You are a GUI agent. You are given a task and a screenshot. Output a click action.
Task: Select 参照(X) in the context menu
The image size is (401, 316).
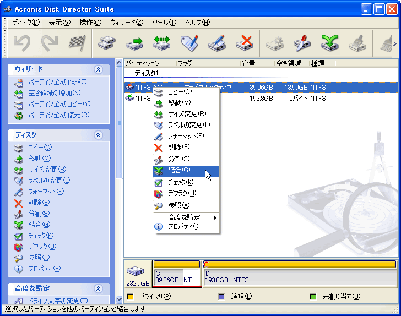point(186,205)
